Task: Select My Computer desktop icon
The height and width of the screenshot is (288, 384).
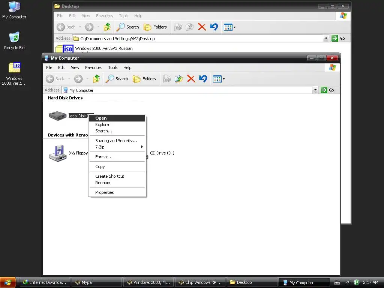Action: point(14,10)
